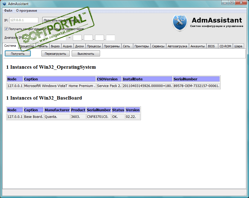Minimize the AdmAssistant window
This screenshot has width=249, height=198.
click(x=225, y=3)
